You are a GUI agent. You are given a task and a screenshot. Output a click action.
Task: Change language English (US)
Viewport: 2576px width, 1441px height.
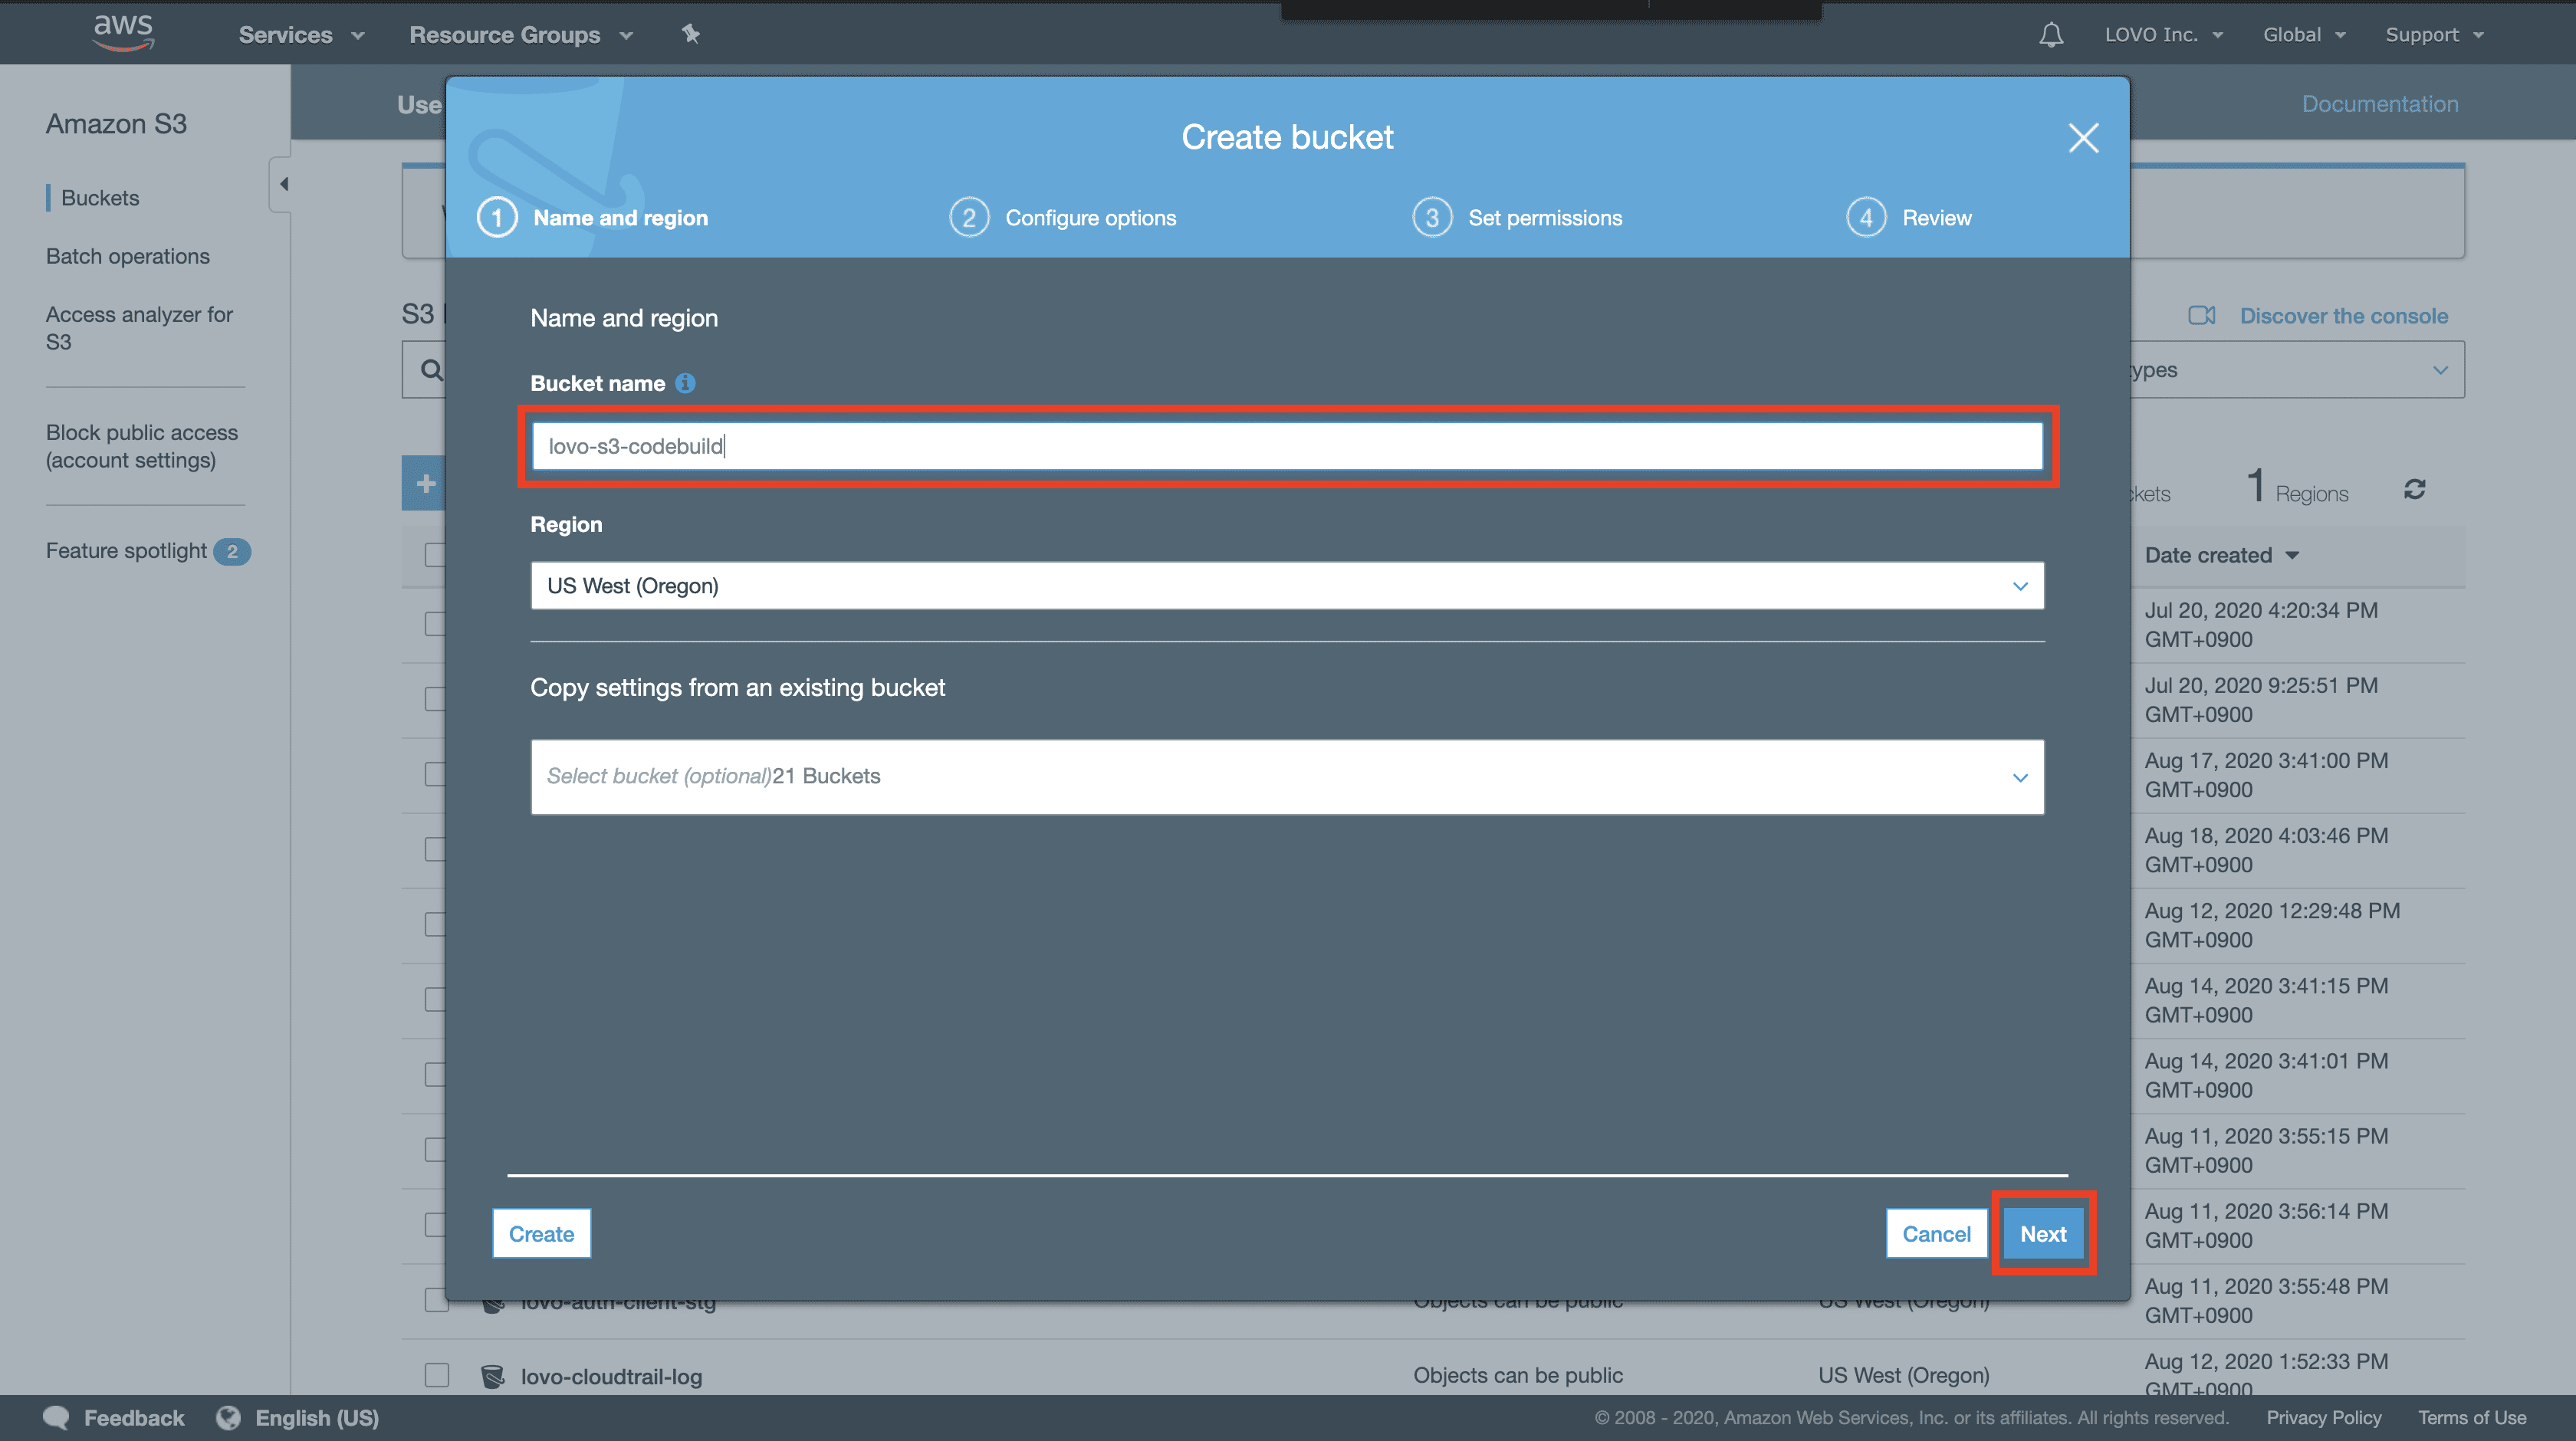pyautogui.click(x=317, y=1417)
